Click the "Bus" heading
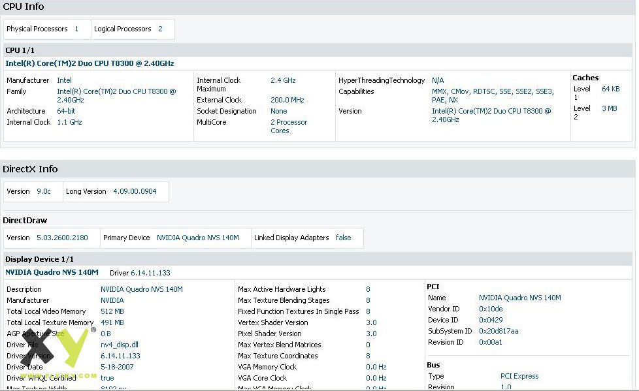639x391 pixels. (x=433, y=365)
